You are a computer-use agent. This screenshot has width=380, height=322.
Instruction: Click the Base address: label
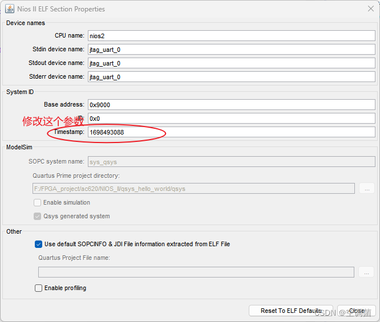pos(64,104)
